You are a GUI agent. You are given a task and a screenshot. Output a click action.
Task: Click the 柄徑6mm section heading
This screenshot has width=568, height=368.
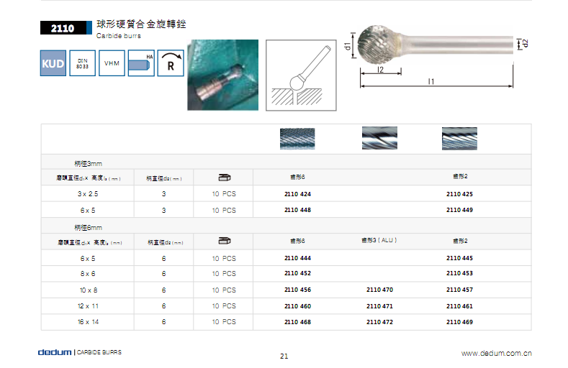click(x=88, y=227)
